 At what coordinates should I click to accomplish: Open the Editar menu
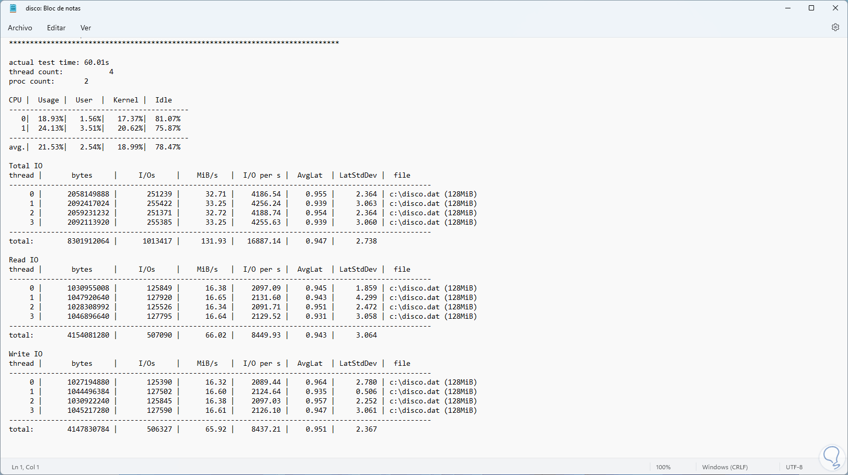(56, 28)
